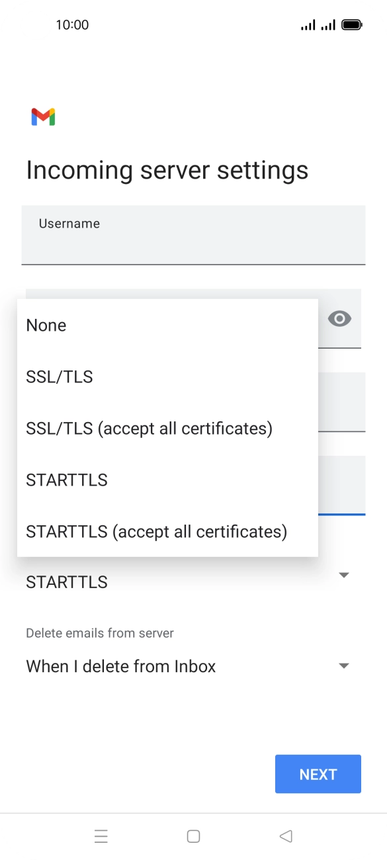Image resolution: width=387 pixels, height=860 pixels.
Task: Tap the Android back triangle icon
Action: pos(286,836)
